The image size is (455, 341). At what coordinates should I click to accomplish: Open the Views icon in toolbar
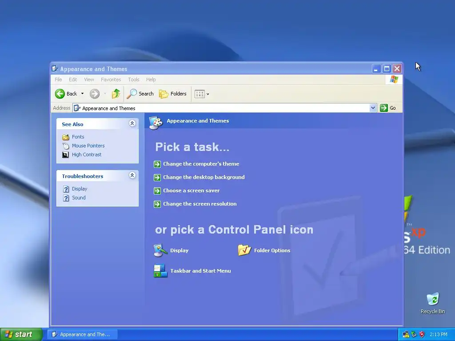click(x=200, y=94)
